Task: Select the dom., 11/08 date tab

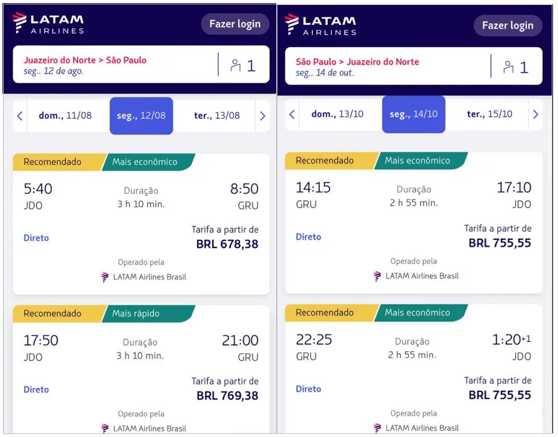Action: (x=65, y=116)
